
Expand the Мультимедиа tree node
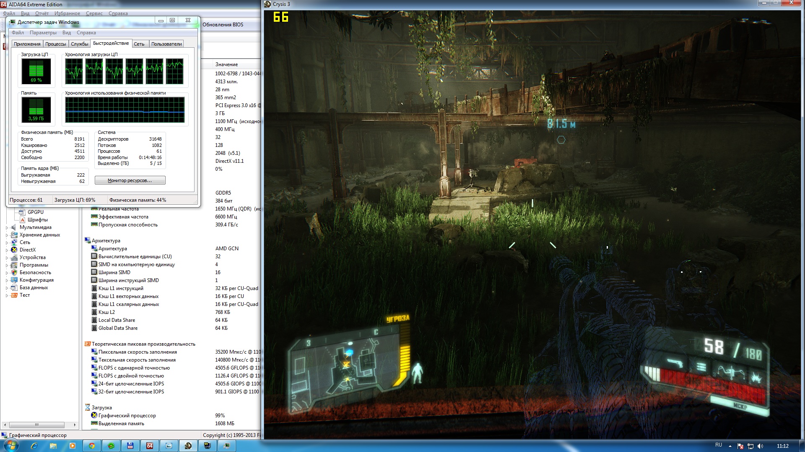click(x=7, y=228)
